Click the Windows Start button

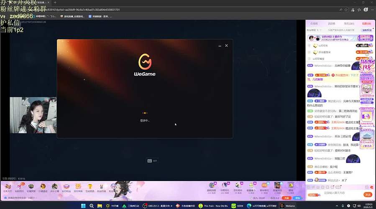(x=83, y=206)
